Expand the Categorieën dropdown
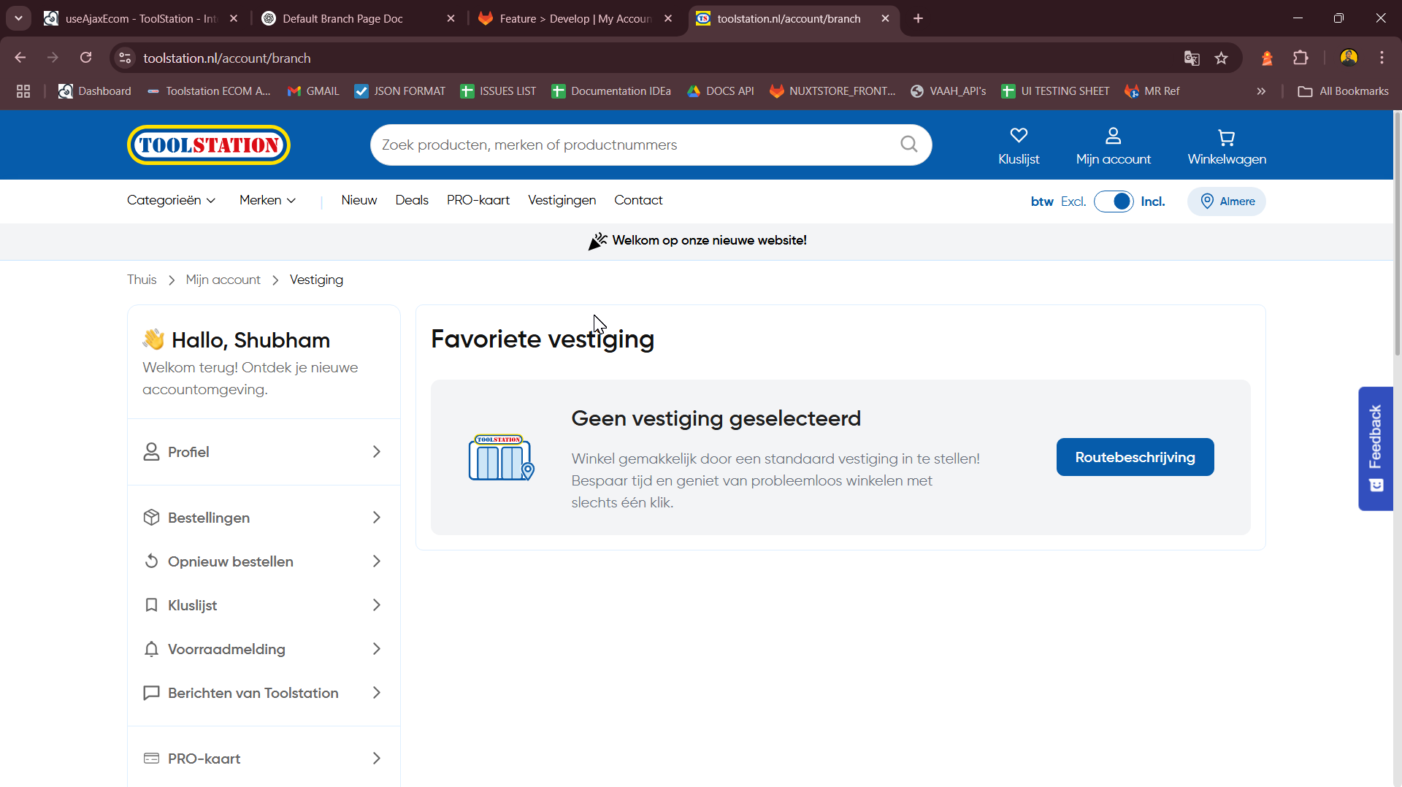 (x=171, y=200)
